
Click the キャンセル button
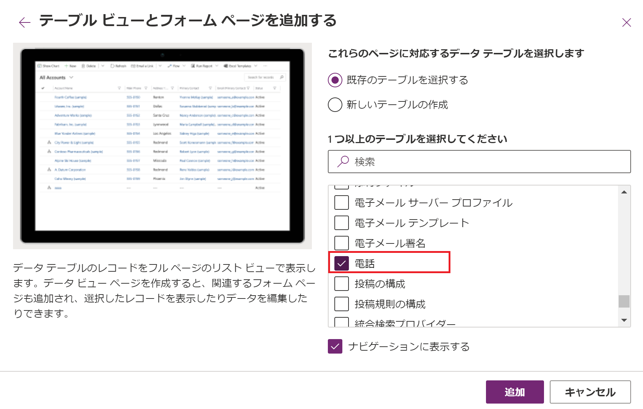point(590,392)
